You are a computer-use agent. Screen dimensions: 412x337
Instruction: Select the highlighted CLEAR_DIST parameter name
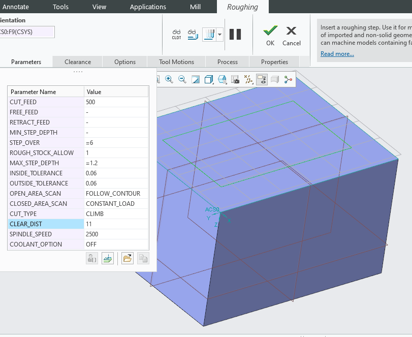46,224
